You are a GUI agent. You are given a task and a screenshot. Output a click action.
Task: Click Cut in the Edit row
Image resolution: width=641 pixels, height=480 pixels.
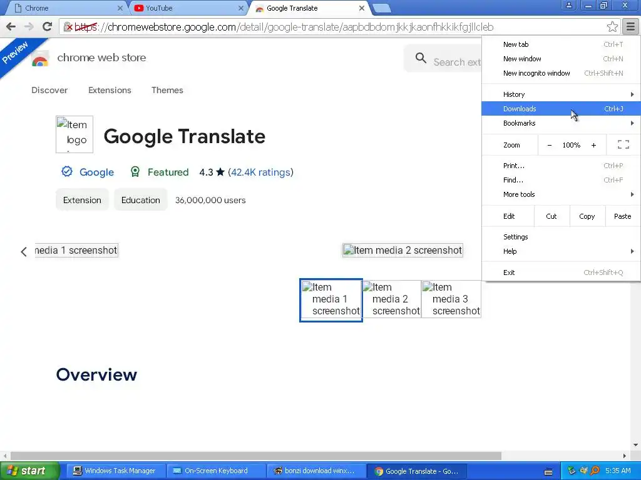coord(551,216)
